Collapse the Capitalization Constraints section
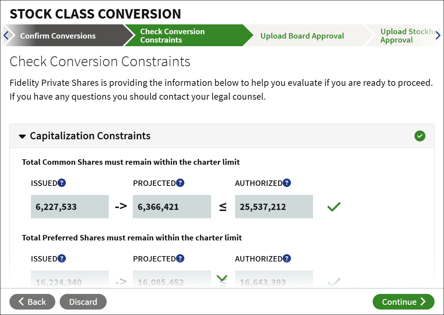 tap(23, 136)
